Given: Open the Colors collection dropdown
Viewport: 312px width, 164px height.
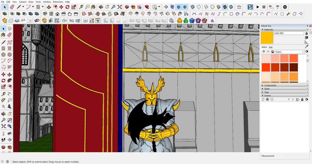Looking at the screenshot, I should pyautogui.click(x=289, y=52).
